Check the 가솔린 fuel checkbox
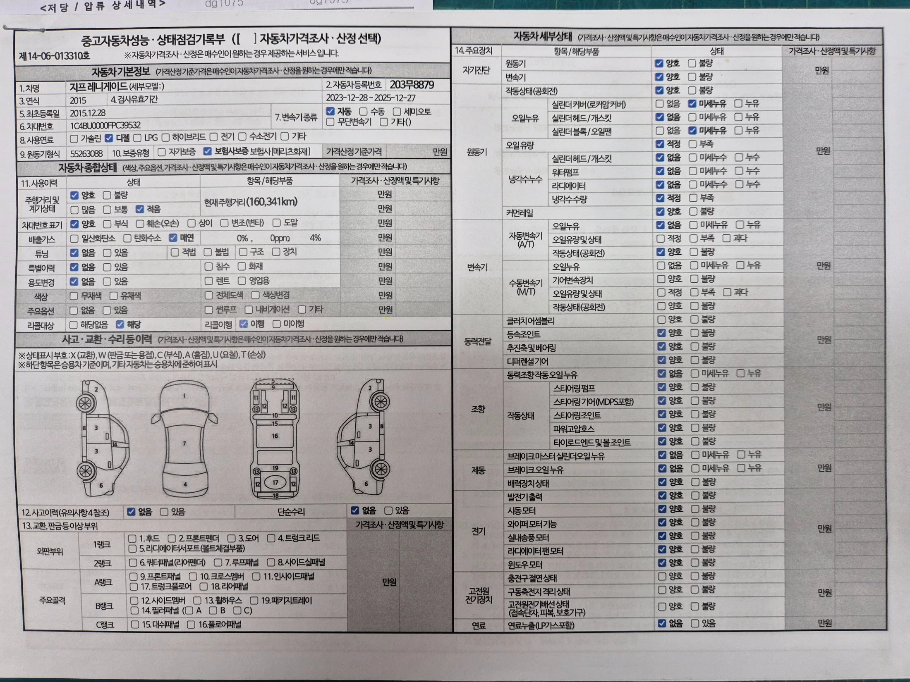This screenshot has width=910, height=682. point(74,138)
